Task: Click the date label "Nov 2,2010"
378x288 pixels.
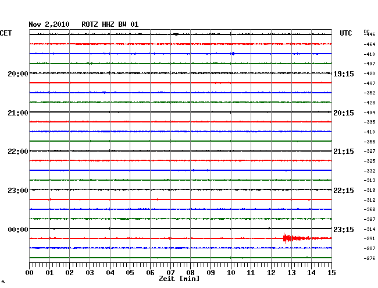Action: pos(49,24)
